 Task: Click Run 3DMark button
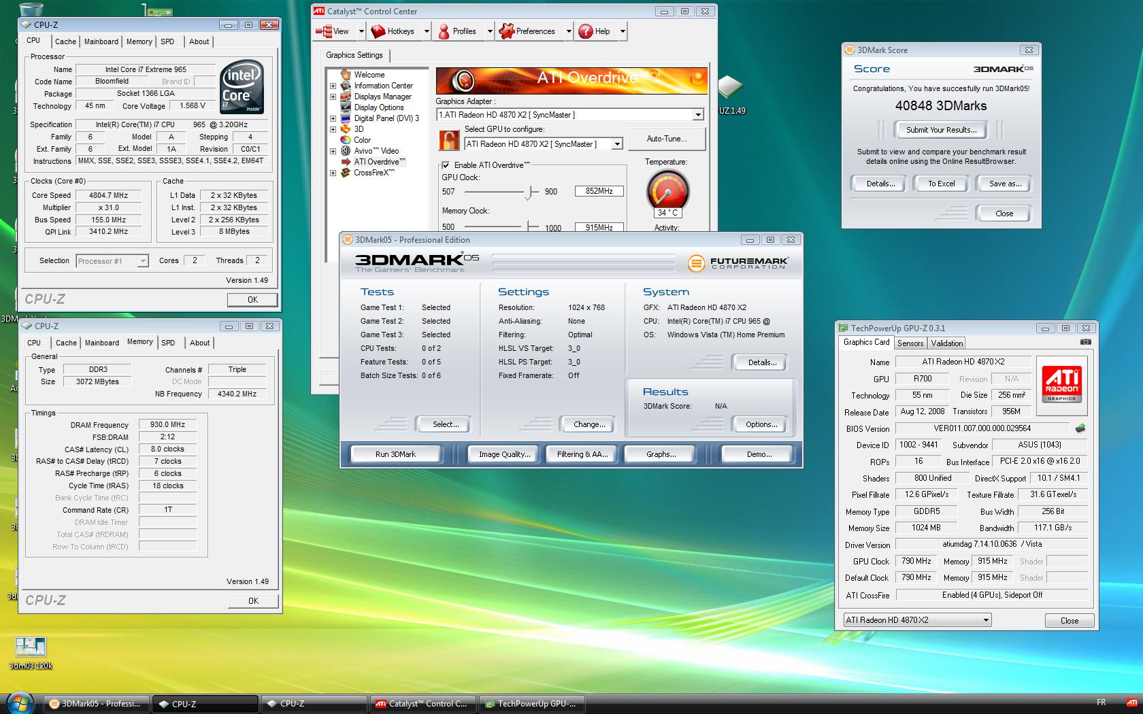coord(396,454)
